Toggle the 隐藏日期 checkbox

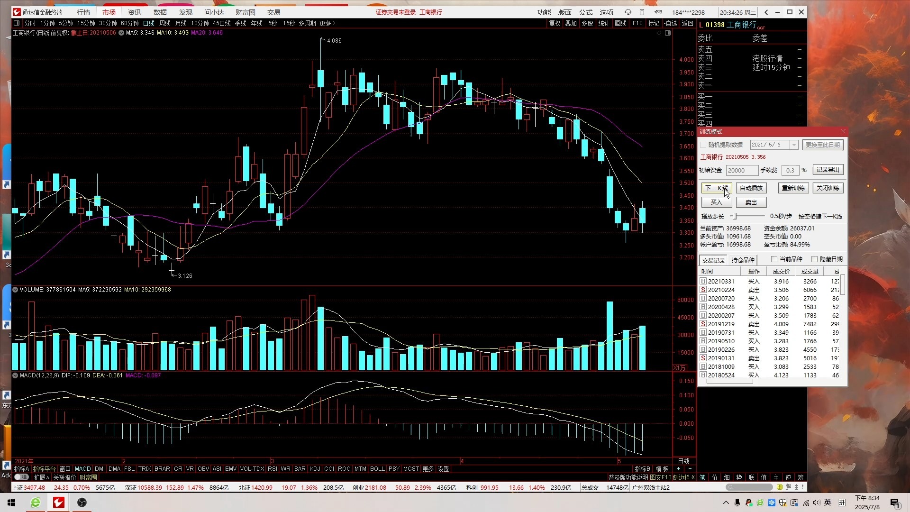point(814,259)
